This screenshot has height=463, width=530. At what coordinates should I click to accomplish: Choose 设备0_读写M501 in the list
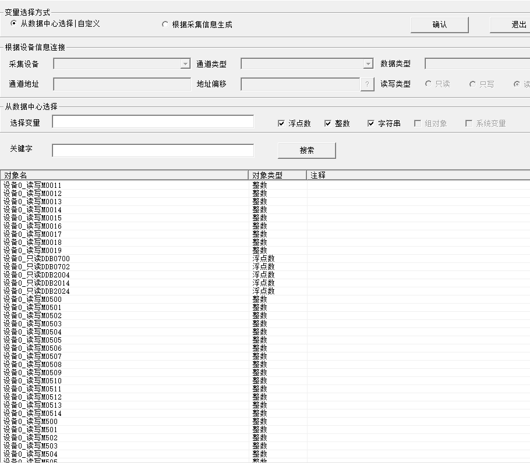click(x=31, y=430)
